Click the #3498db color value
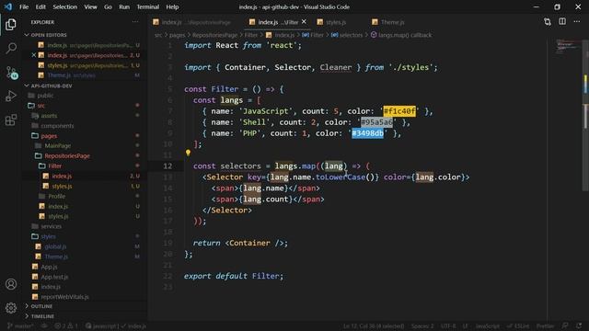 click(x=367, y=133)
